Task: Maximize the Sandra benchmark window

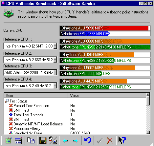Action: coord(145,3)
